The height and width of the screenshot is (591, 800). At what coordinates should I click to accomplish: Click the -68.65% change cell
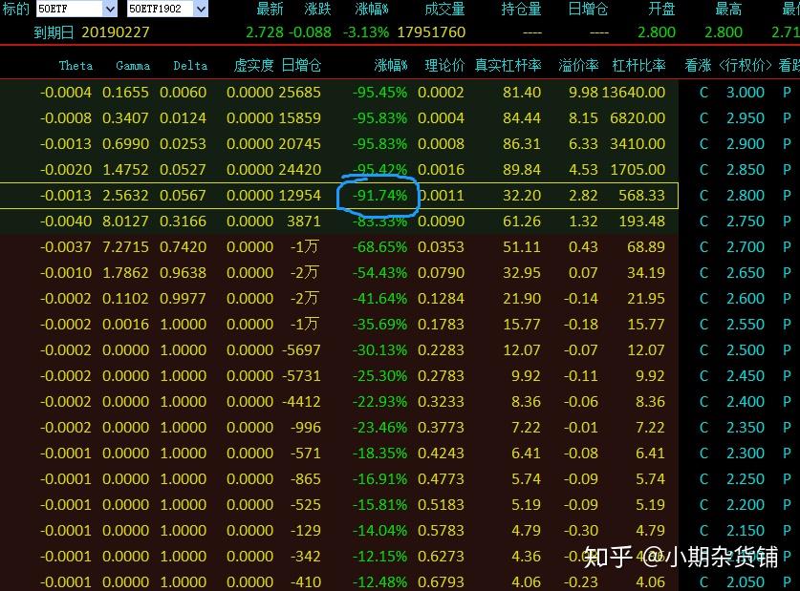point(380,247)
